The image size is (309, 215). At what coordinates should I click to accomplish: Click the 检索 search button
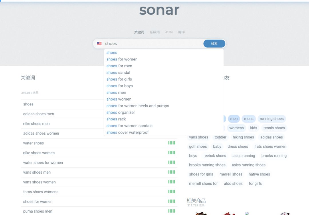coord(214,44)
